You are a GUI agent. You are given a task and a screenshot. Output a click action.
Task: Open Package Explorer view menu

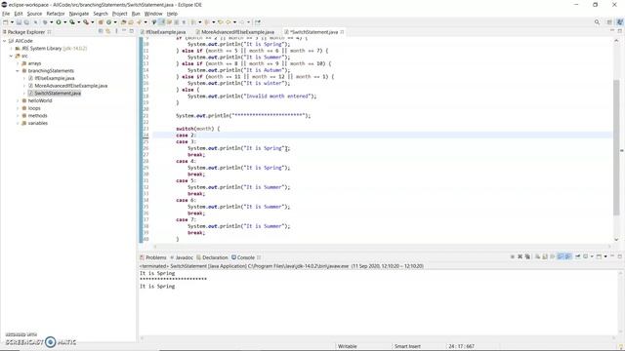[x=116, y=31]
